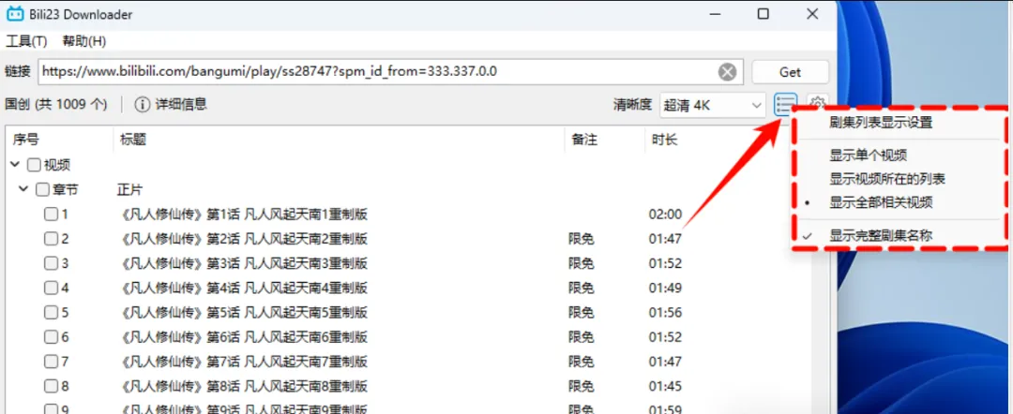Click the info circle icon near 详细信息
This screenshot has height=414, width=1013.
click(x=143, y=105)
